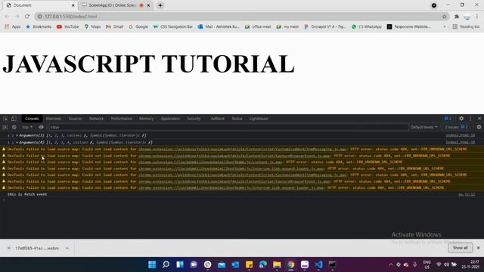The width and height of the screenshot is (484, 272).
Task: Click the Show all downloads button
Action: pyautogui.click(x=460, y=248)
